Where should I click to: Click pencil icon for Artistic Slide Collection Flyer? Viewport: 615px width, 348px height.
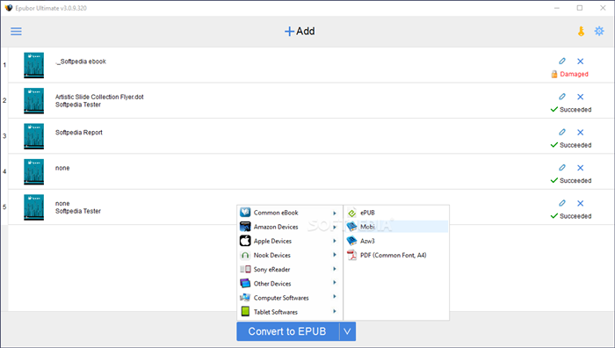point(562,97)
